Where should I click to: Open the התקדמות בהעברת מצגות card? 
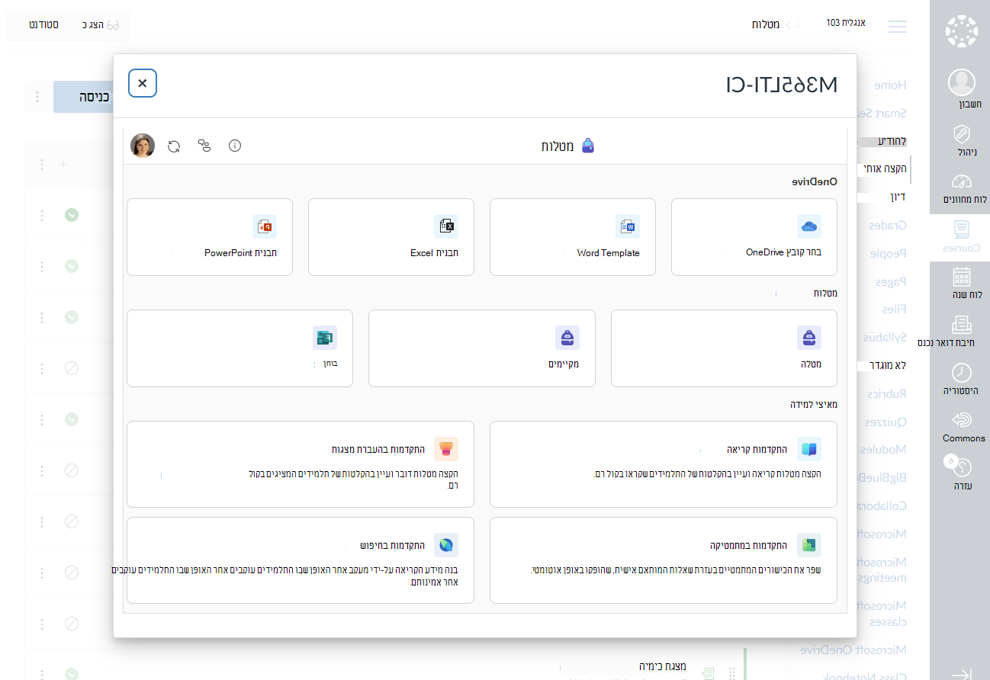click(x=301, y=464)
